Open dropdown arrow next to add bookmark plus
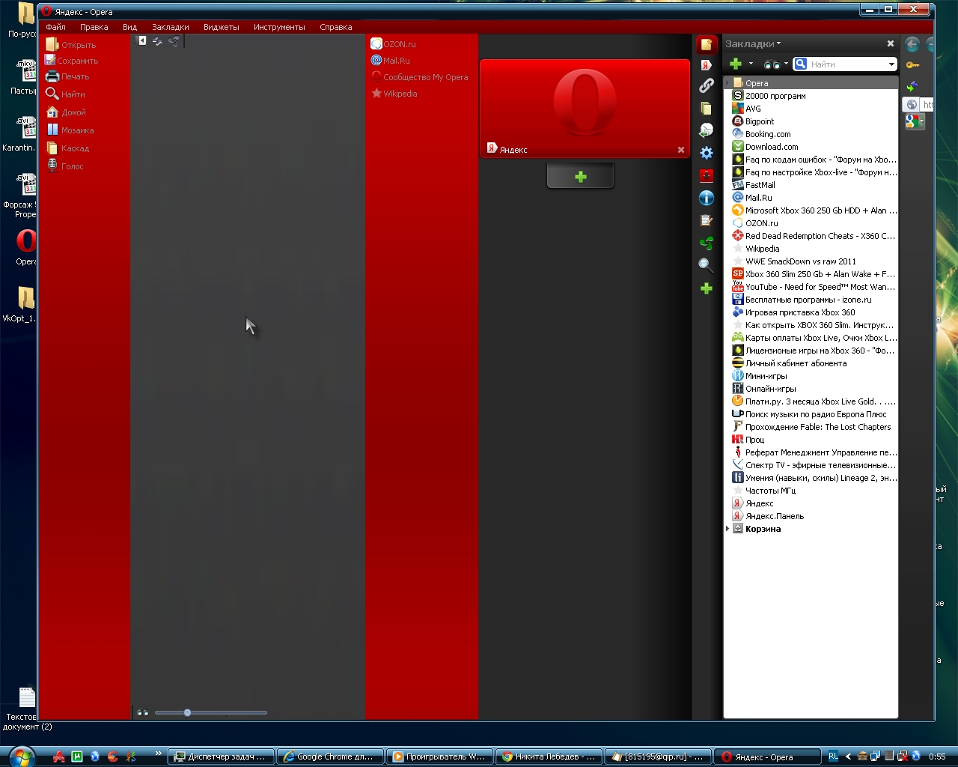 [x=751, y=64]
